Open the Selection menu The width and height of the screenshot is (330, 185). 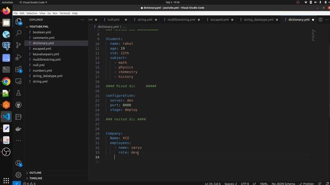32,13
